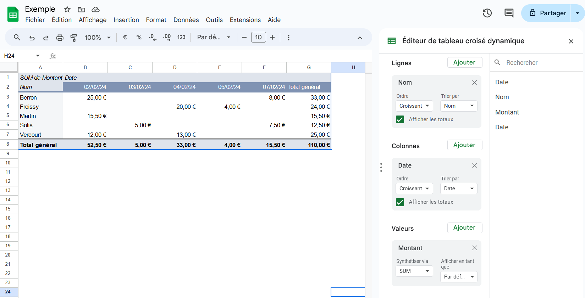Click the font size input box
585x298 pixels.
(258, 37)
